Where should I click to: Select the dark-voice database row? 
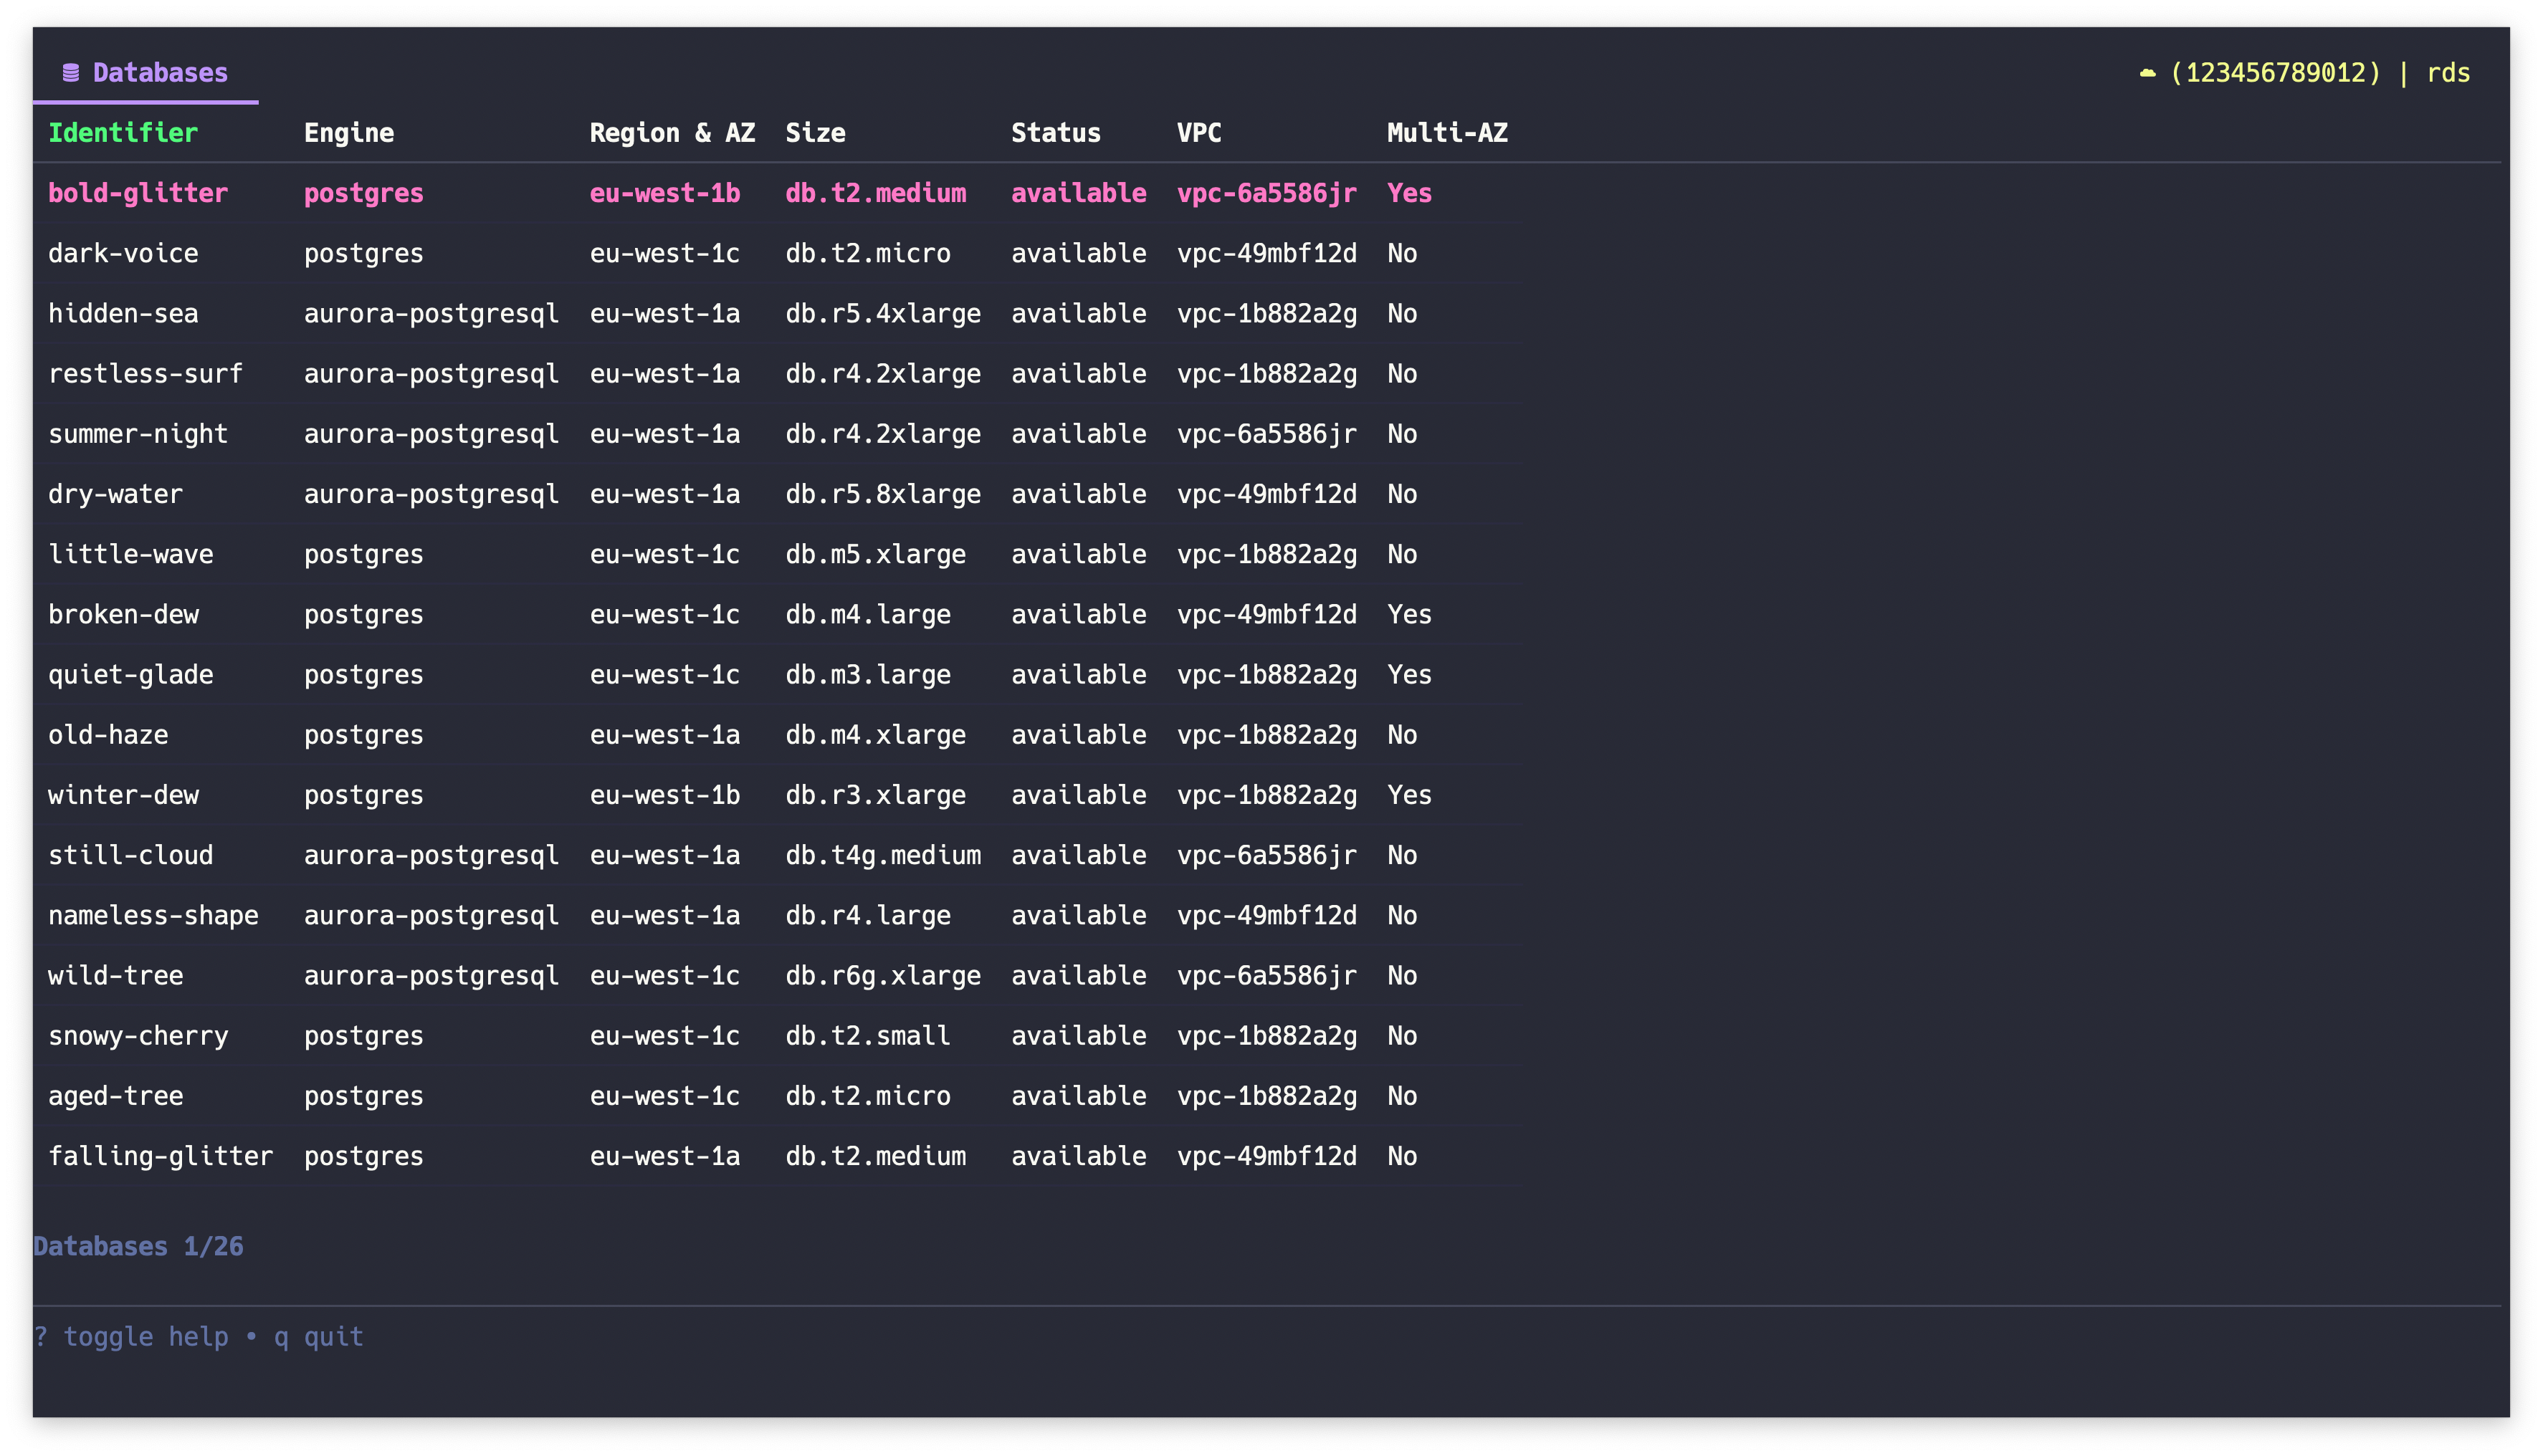click(776, 253)
